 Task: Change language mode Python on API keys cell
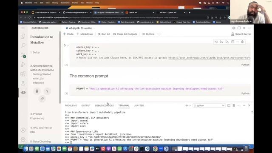245,65
